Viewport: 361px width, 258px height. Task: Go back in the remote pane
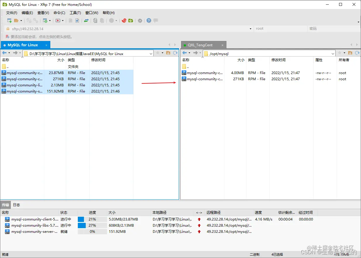coord(185,53)
